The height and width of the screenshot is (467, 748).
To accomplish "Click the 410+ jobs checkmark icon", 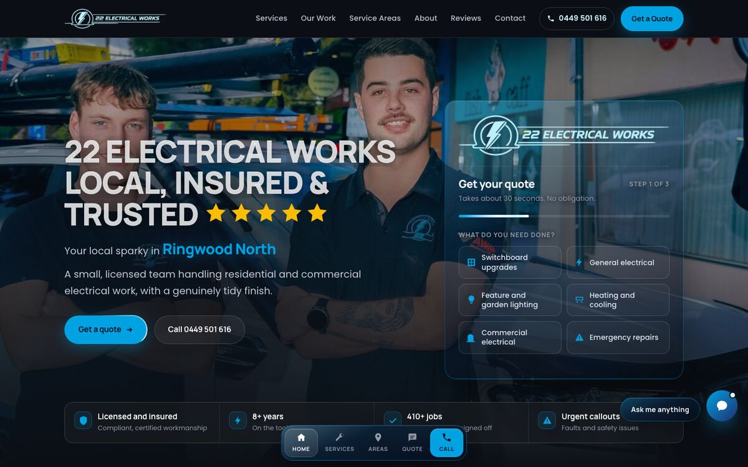I will pos(392,420).
